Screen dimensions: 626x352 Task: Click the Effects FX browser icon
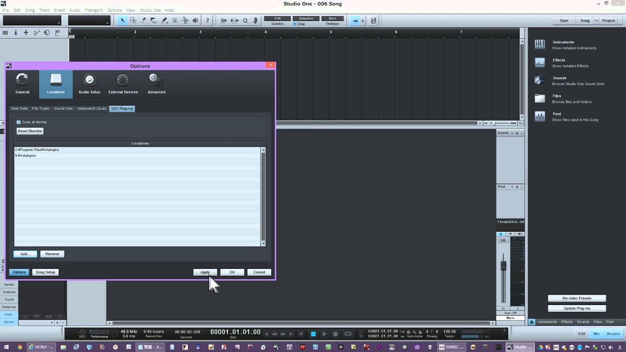(540, 63)
